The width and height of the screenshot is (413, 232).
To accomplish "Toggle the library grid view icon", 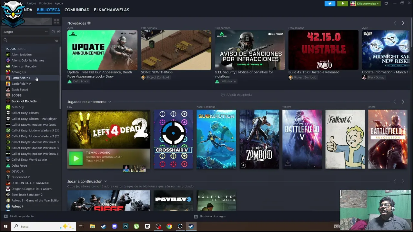I will [x=56, y=22].
